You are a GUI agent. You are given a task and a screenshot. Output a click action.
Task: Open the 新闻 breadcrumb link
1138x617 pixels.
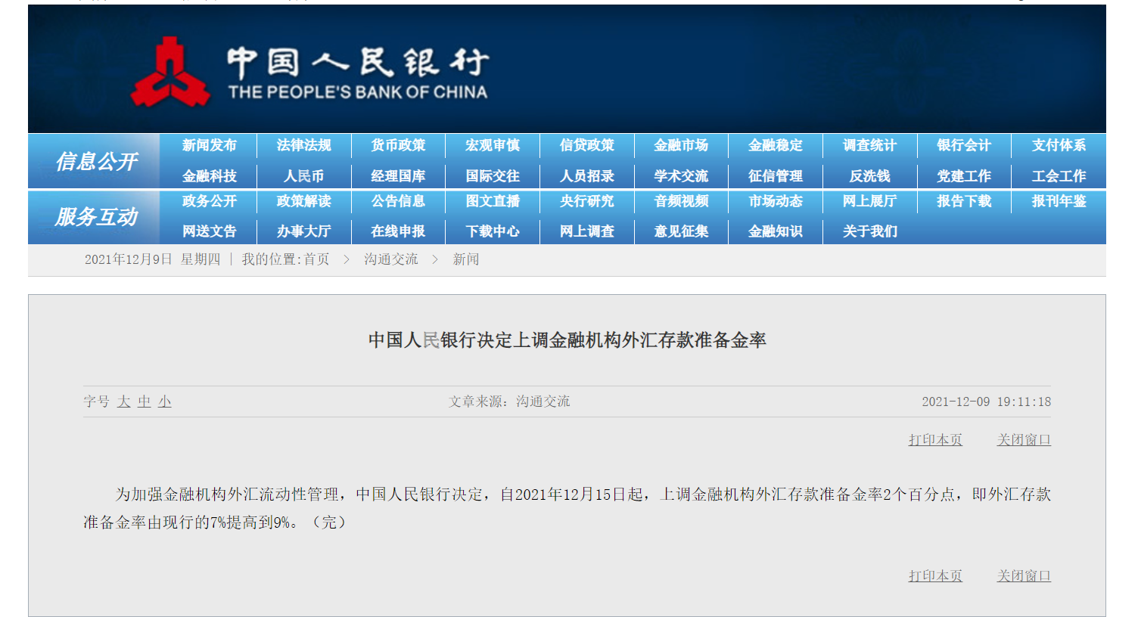(465, 259)
